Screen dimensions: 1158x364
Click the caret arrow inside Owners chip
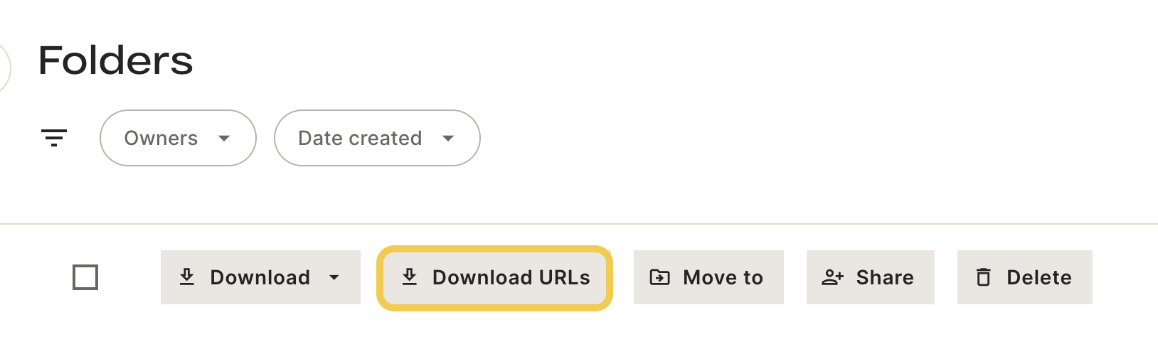[224, 138]
